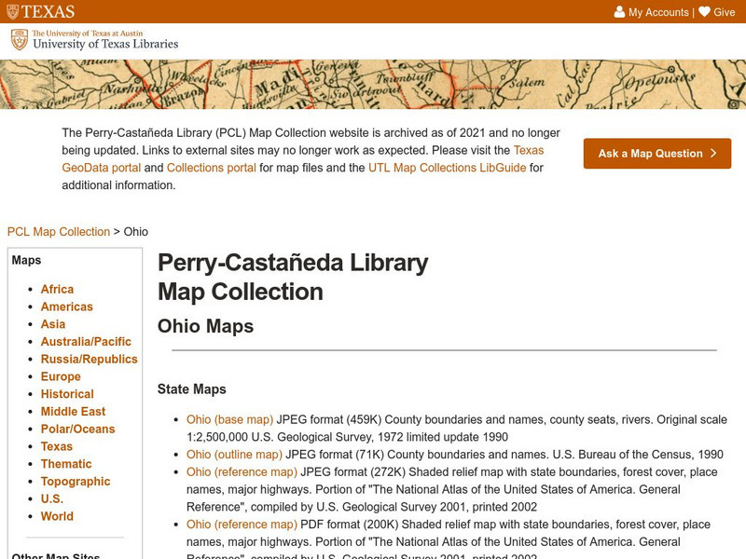Click the heart icon beside Give

point(704,11)
